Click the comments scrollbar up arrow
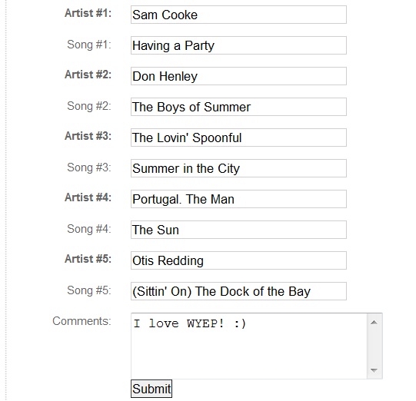This screenshot has height=401, width=416. point(374,323)
